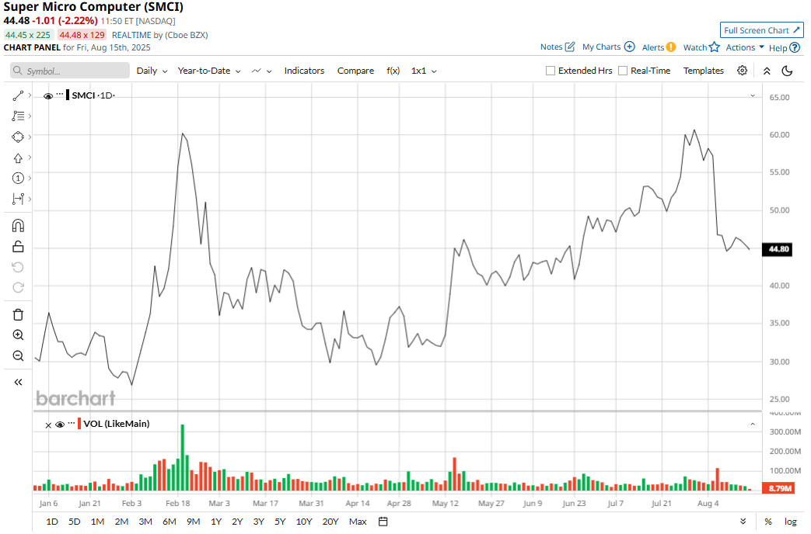Viewport: 811px width, 534px height.
Task: Open VOL indicator options ellipsis
Action: click(72, 423)
